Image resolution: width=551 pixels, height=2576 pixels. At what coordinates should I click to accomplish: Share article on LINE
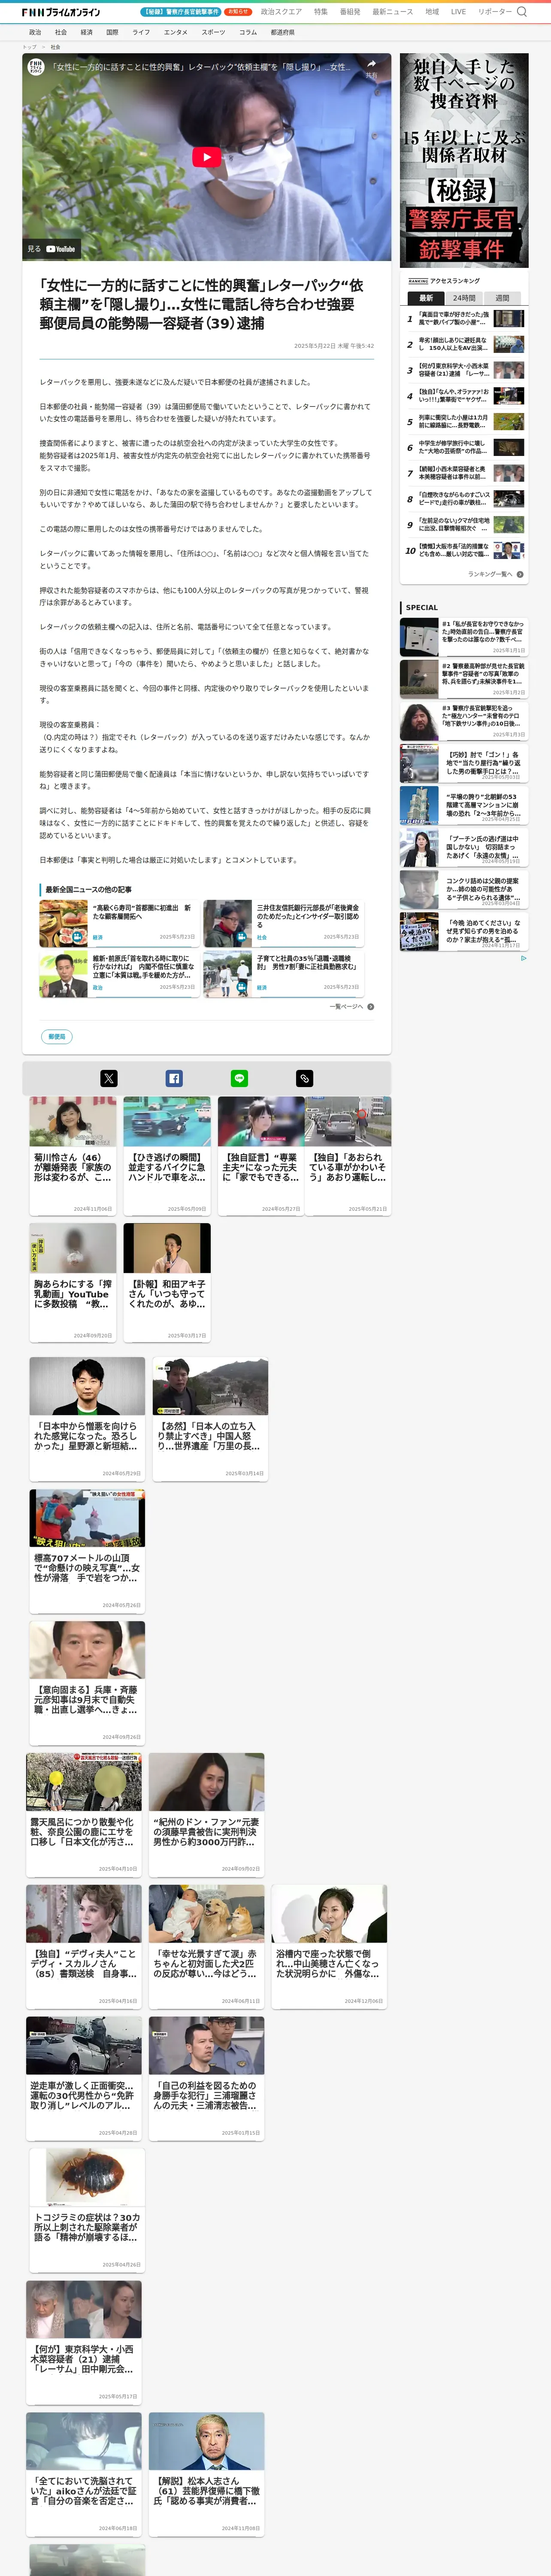pyautogui.click(x=239, y=1078)
